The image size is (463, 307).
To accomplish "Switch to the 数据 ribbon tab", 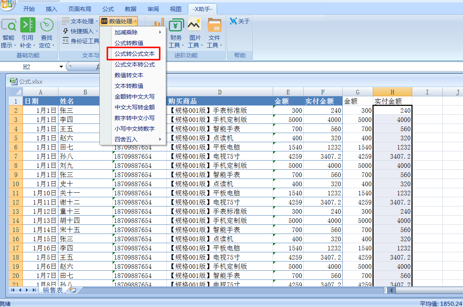I will pyautogui.click(x=131, y=9).
